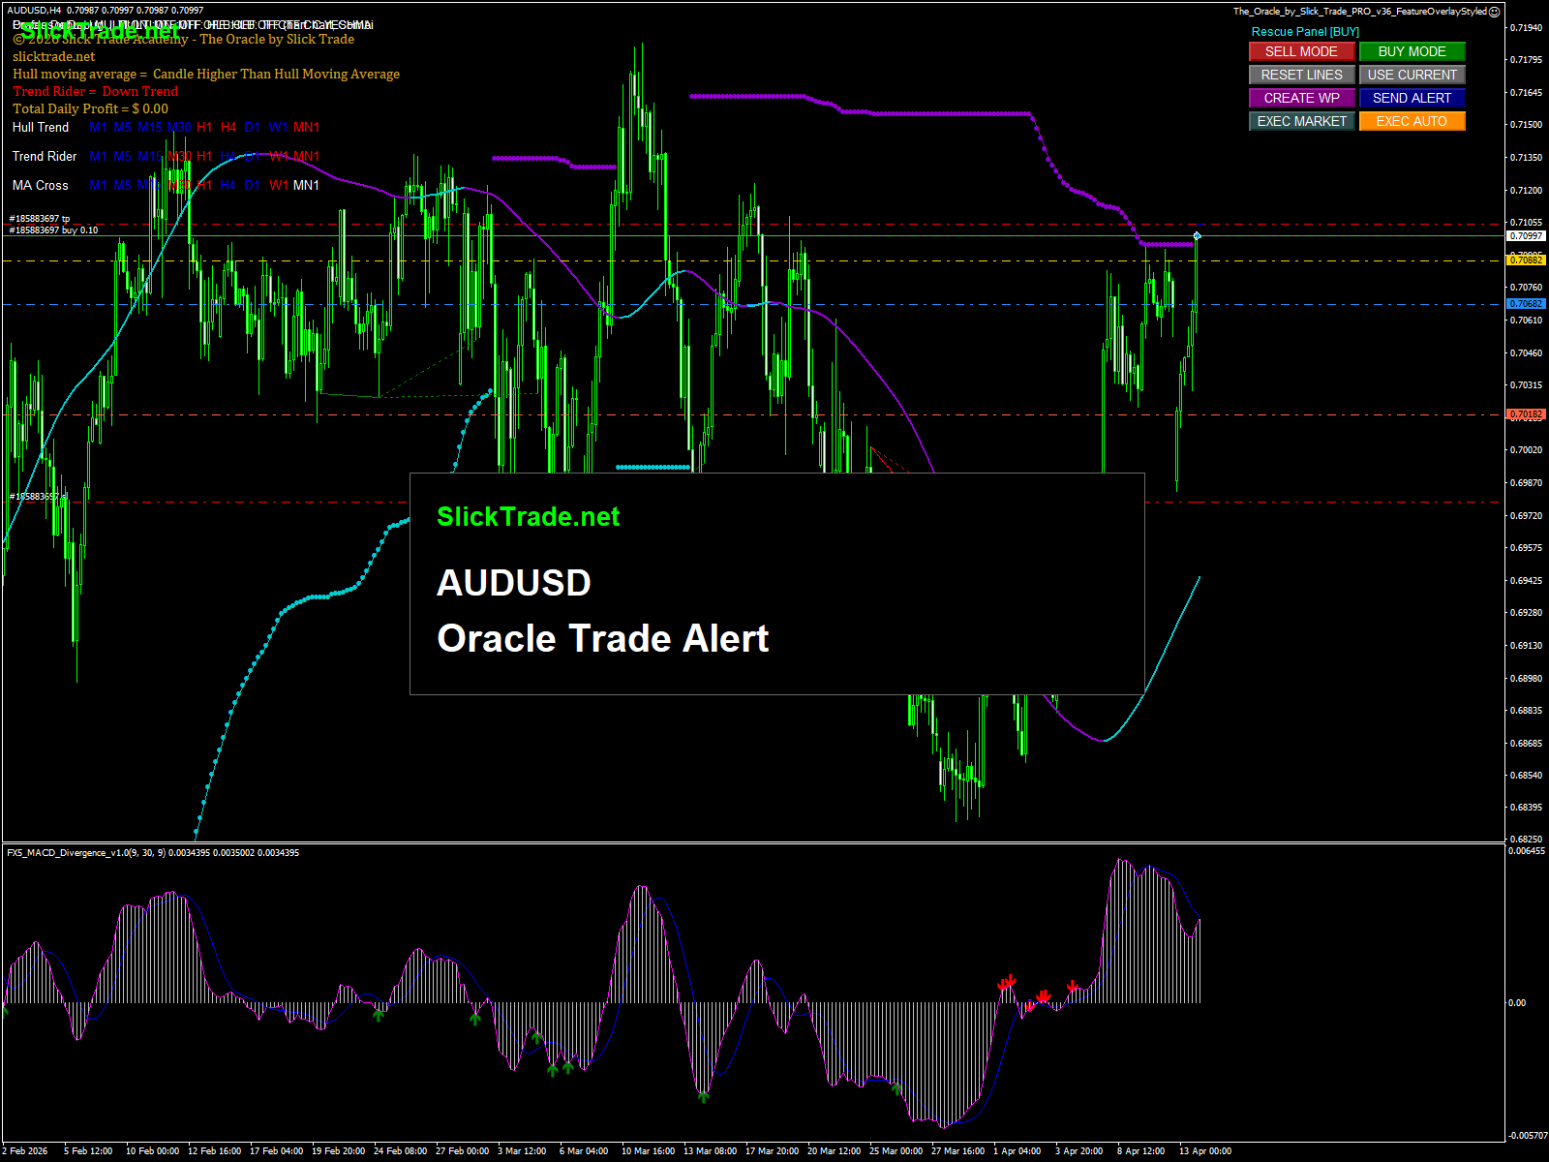Switch rescue panel to SELL MODE
The height and width of the screenshot is (1162, 1549).
(1301, 51)
